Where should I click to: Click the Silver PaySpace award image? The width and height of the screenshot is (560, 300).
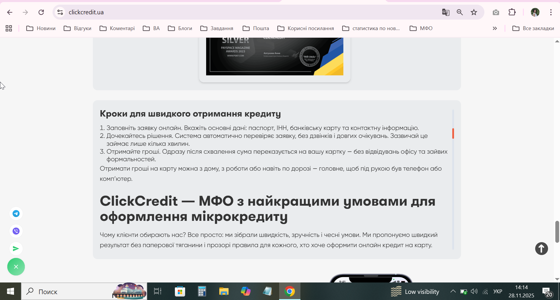tap(275, 56)
